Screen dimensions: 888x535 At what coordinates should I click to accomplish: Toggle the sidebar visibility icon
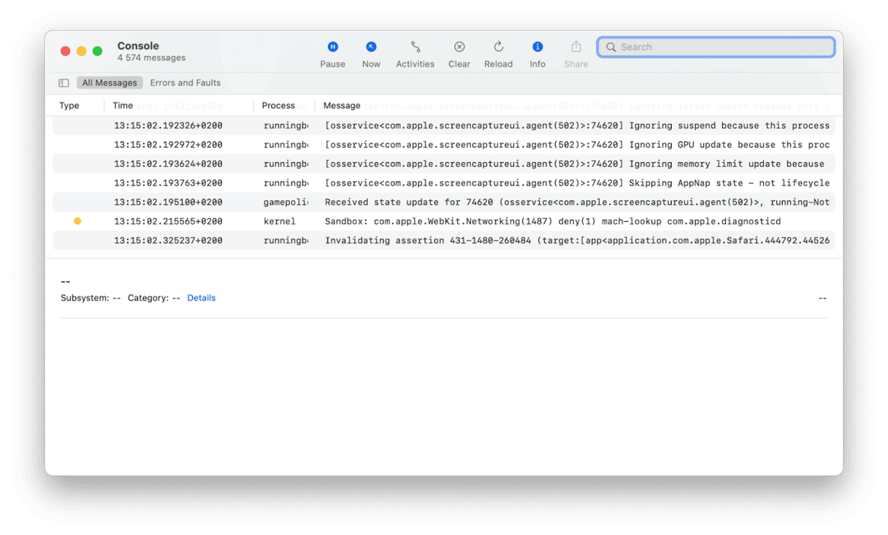tap(64, 83)
